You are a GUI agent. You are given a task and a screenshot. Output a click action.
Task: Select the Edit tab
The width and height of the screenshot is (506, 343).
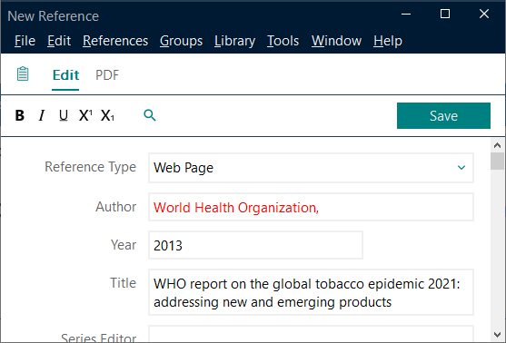[65, 75]
